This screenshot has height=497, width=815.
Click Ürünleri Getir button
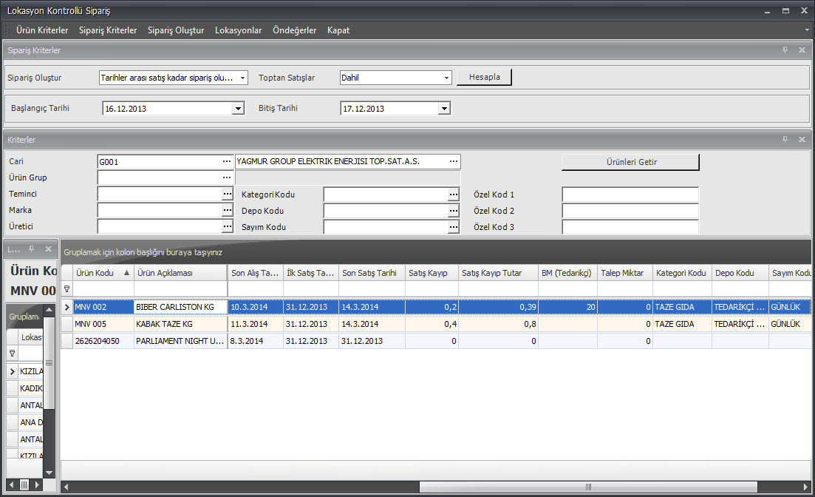630,162
